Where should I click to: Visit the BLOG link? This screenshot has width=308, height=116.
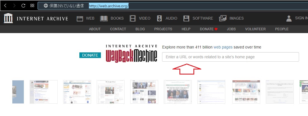pyautogui.click(x=140, y=29)
